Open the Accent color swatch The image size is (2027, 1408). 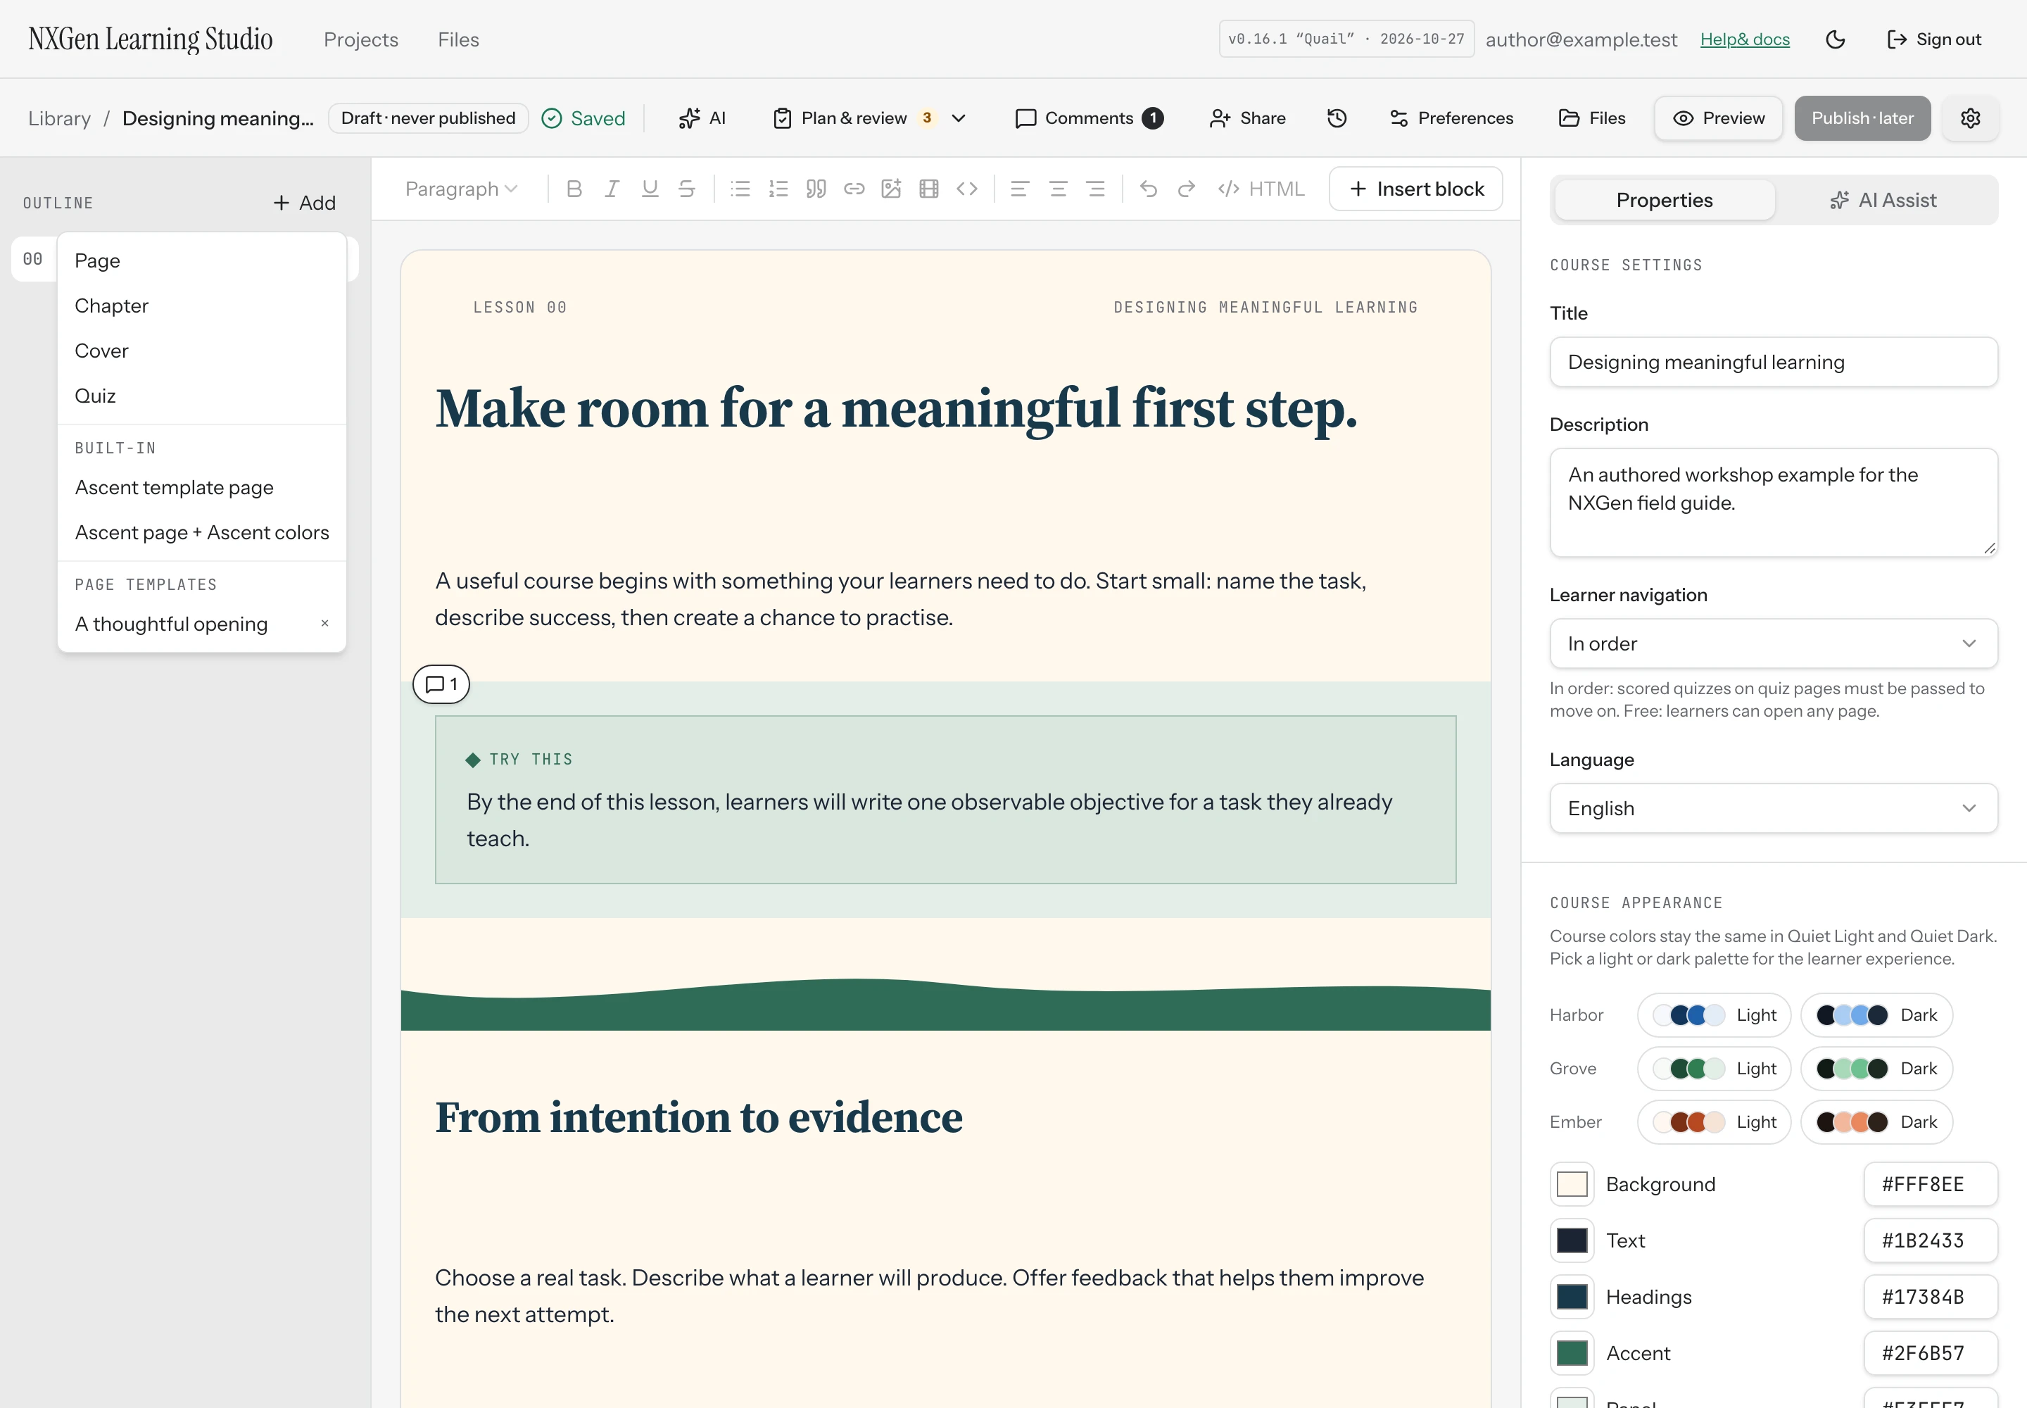click(1571, 1353)
